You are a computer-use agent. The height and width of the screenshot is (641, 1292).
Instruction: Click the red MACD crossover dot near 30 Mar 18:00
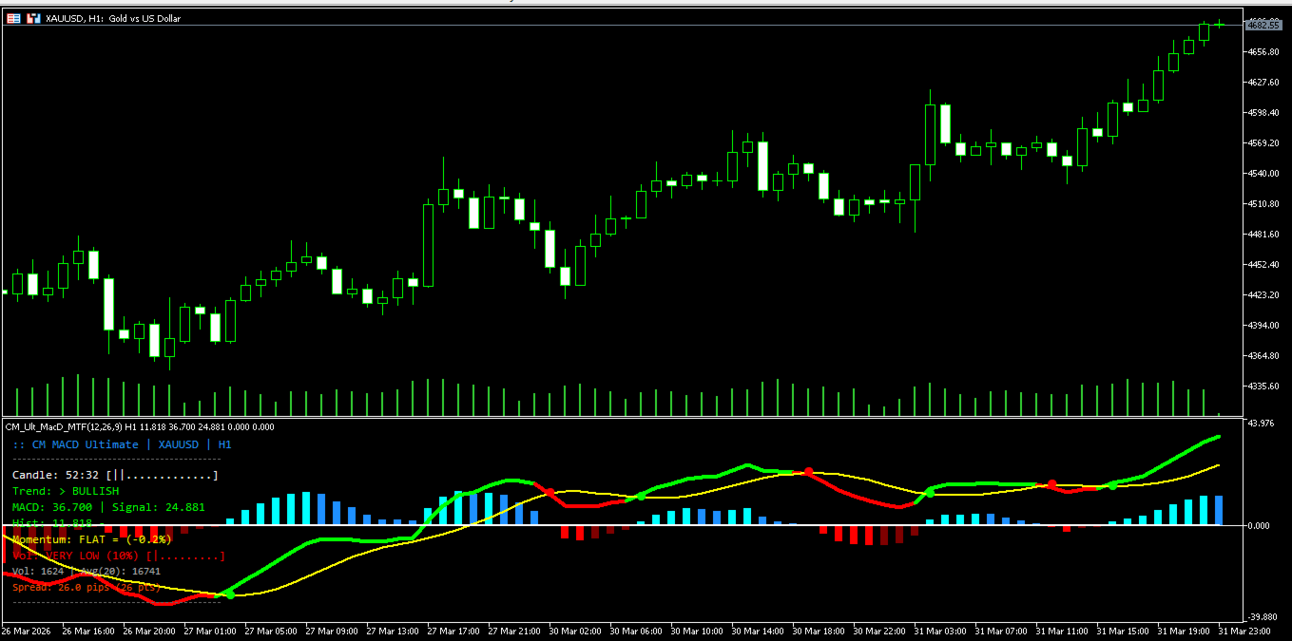click(x=809, y=472)
